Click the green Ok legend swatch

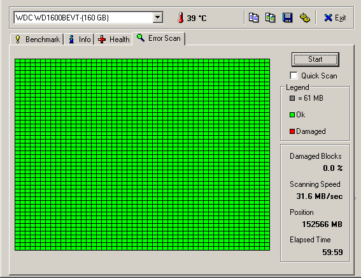[292, 115]
